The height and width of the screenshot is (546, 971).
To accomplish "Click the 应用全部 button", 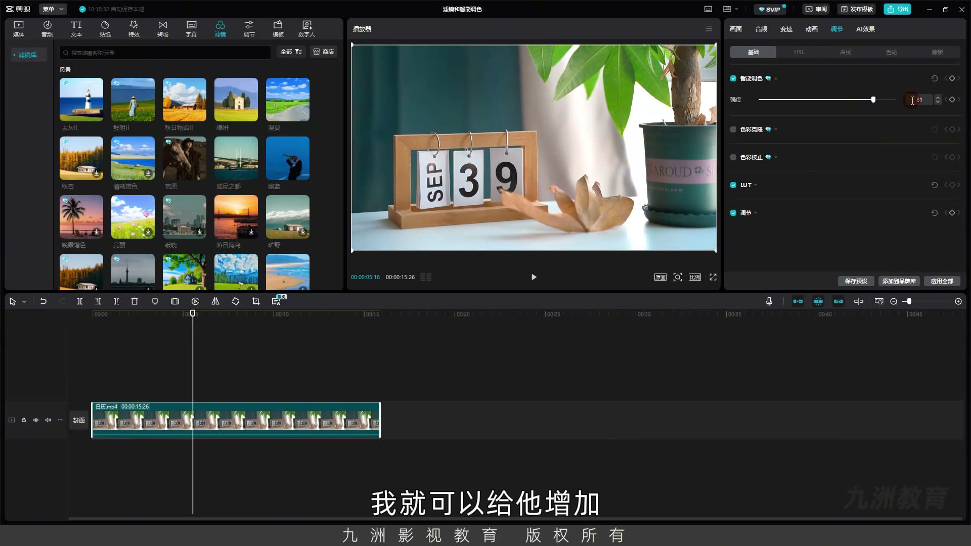I will point(942,281).
